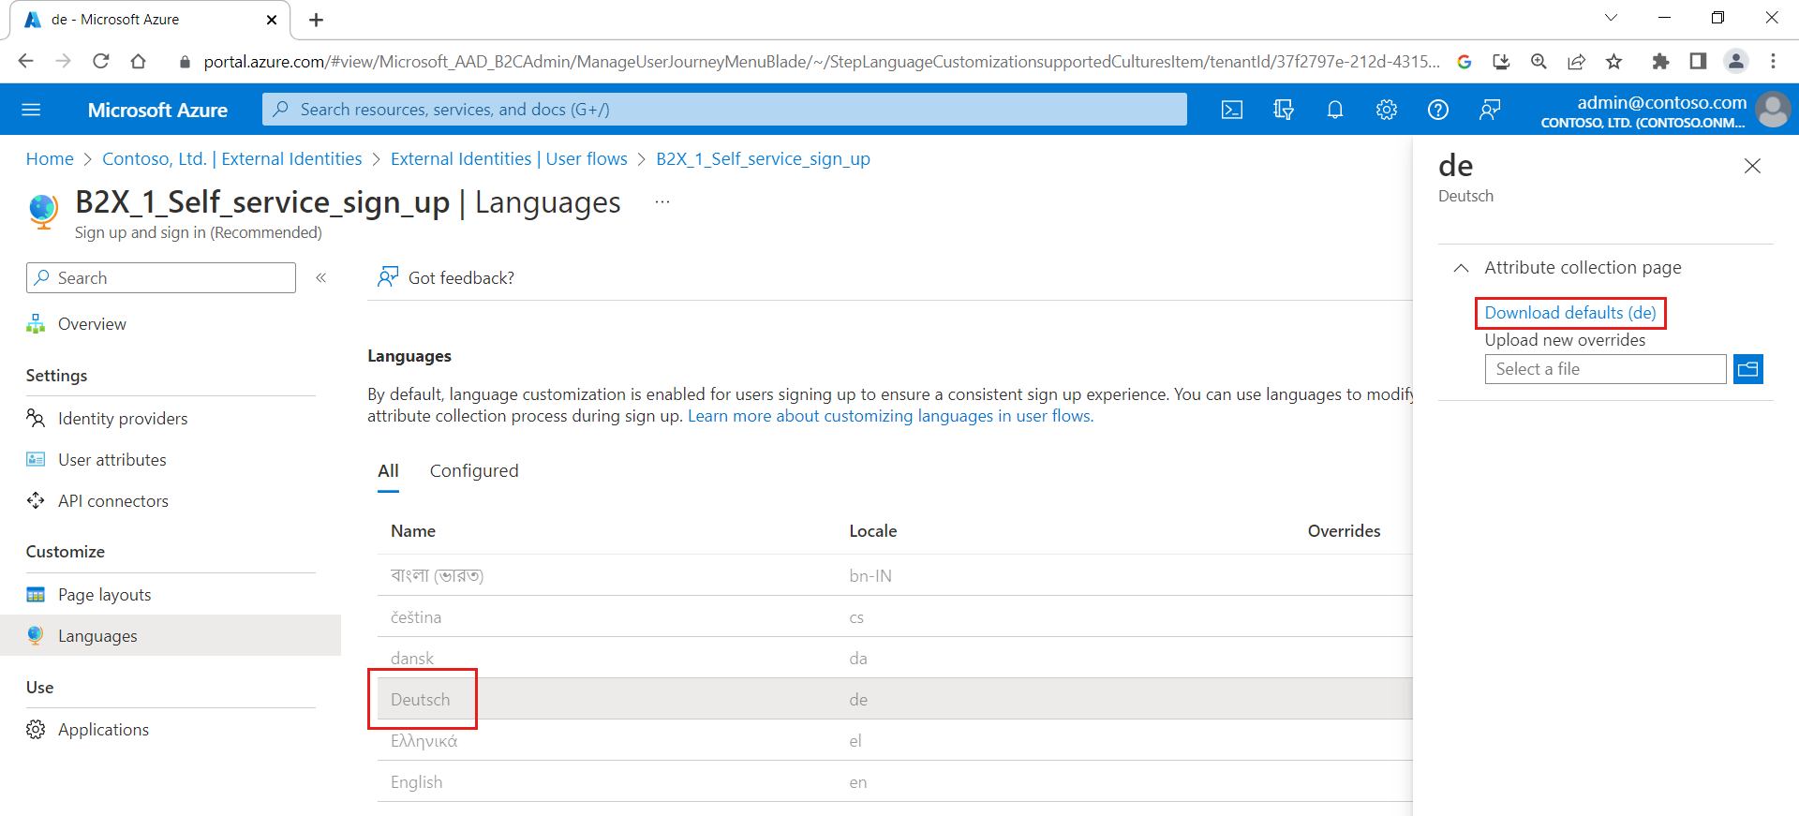Collapse the left navigation menu with the chevron

point(321,277)
